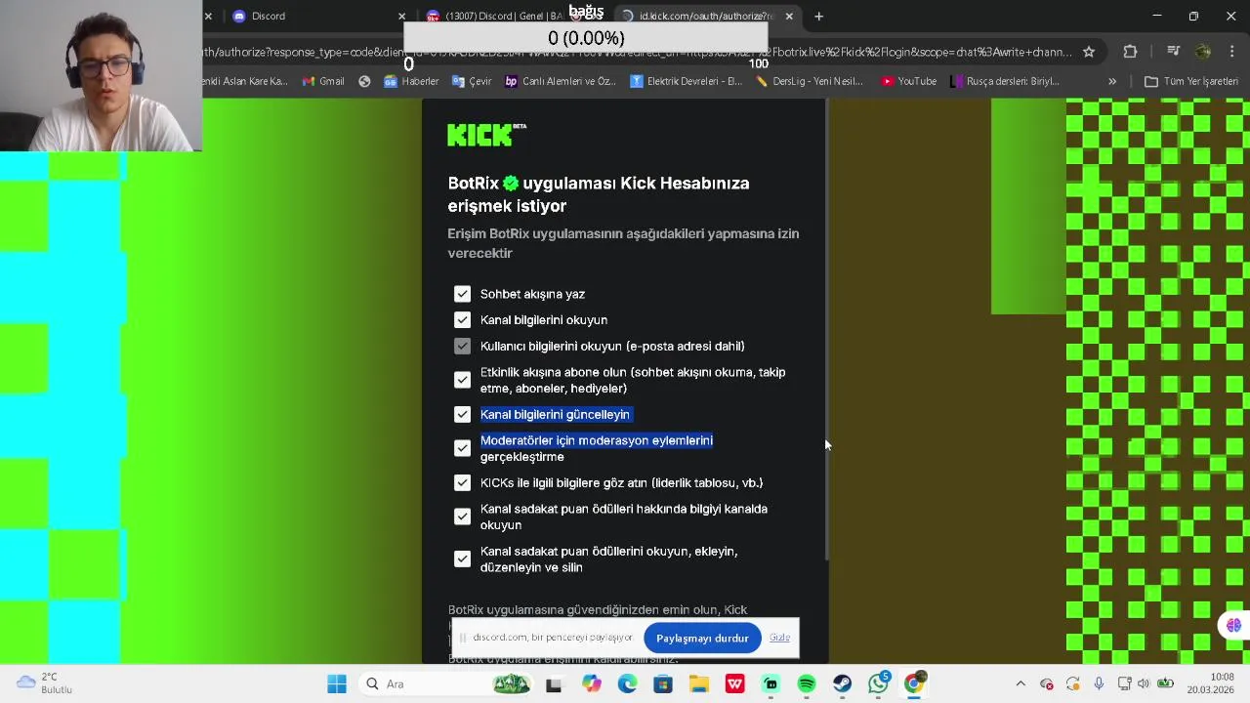The image size is (1250, 703).
Task: Open Microsoft Store from taskbar
Action: 663,683
